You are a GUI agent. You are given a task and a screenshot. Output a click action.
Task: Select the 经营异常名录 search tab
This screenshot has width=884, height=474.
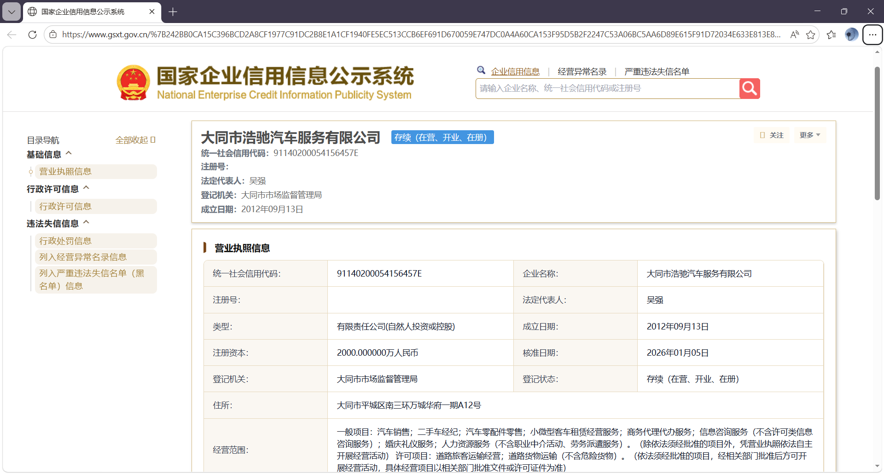point(582,71)
